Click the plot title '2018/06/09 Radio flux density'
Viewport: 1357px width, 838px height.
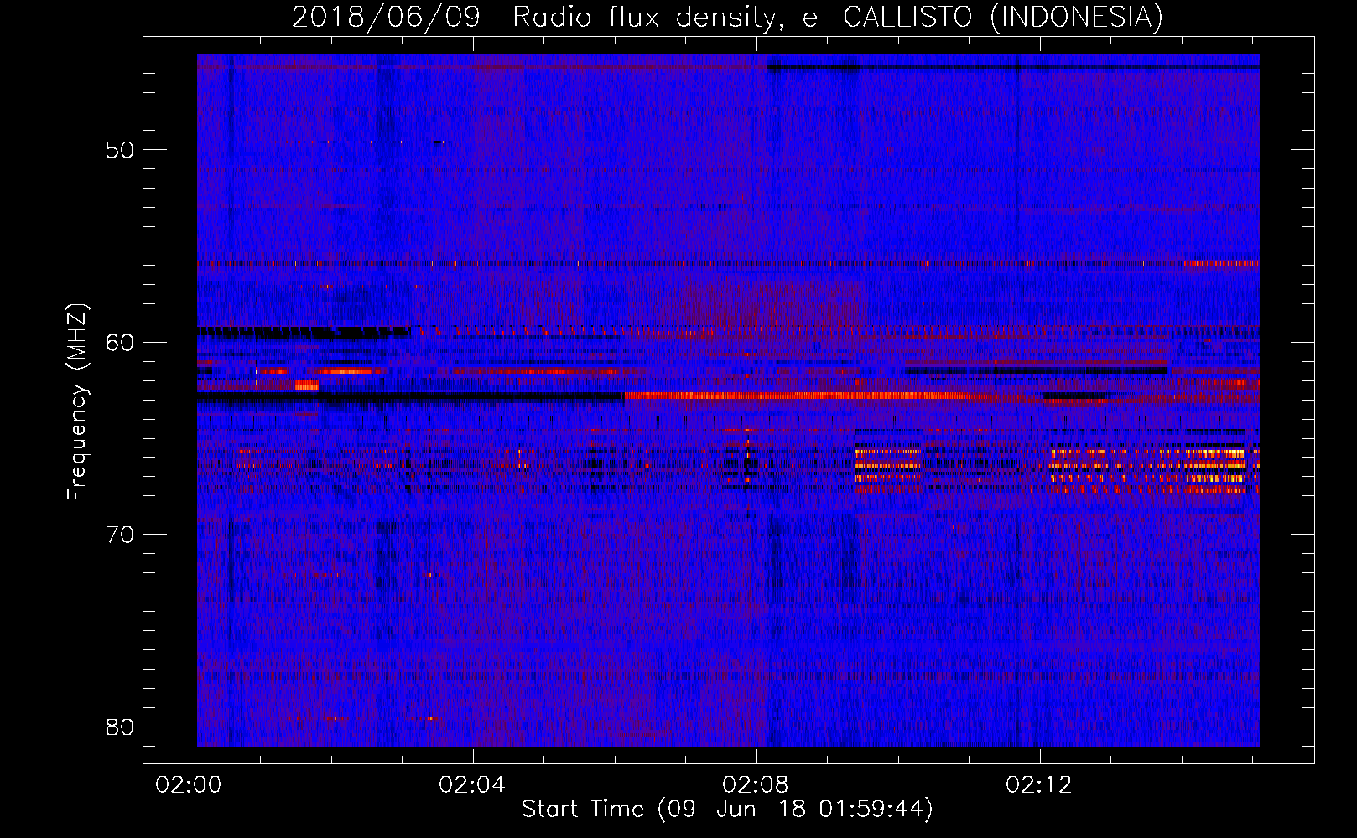[x=537, y=18]
